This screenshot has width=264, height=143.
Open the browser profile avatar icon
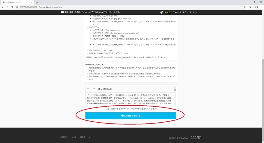pos(257,7)
